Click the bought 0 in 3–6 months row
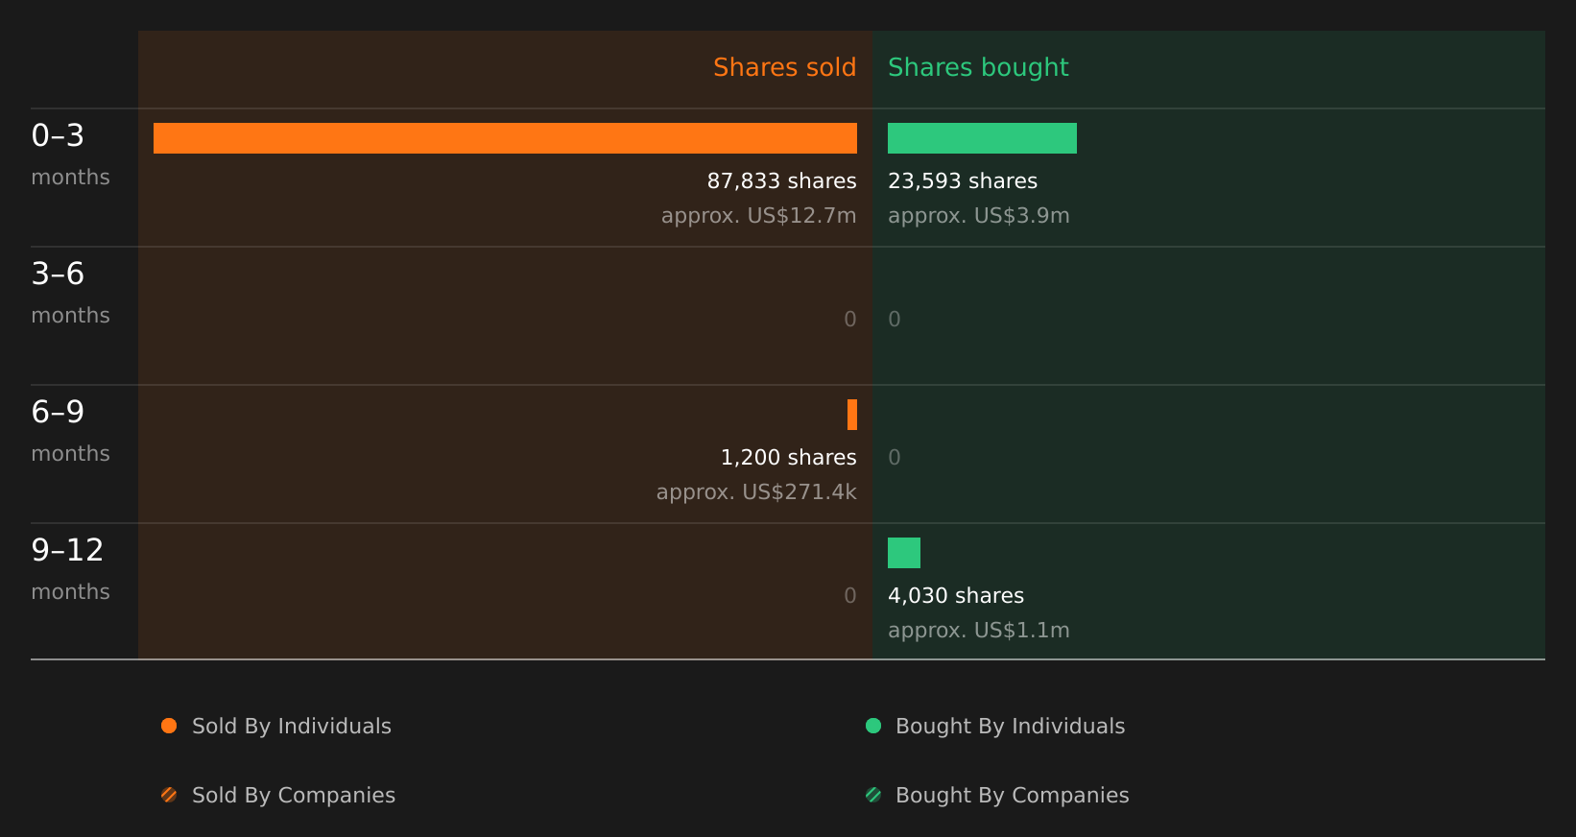This screenshot has width=1576, height=837. coord(895,320)
